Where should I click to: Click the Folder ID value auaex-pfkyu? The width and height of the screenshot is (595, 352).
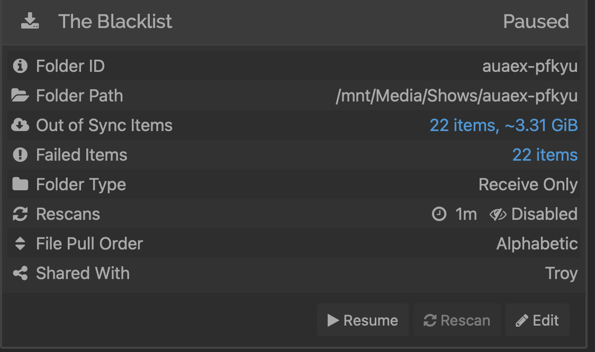[x=530, y=66]
